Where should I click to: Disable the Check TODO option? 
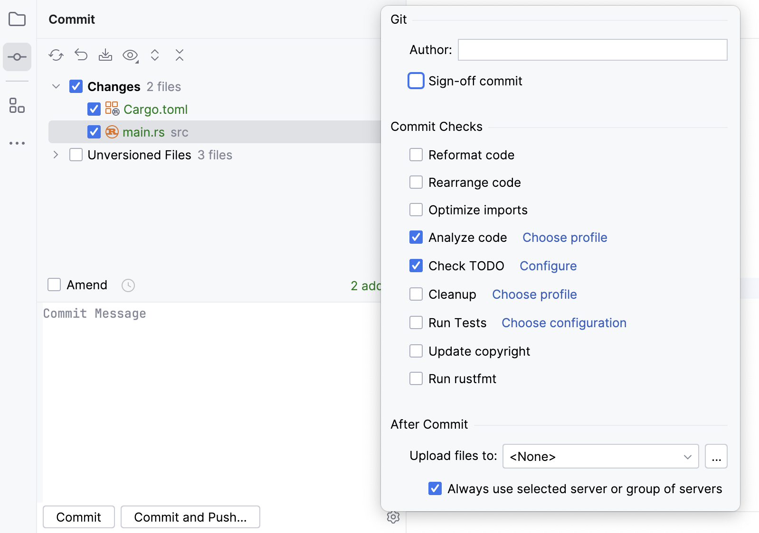pyautogui.click(x=416, y=266)
